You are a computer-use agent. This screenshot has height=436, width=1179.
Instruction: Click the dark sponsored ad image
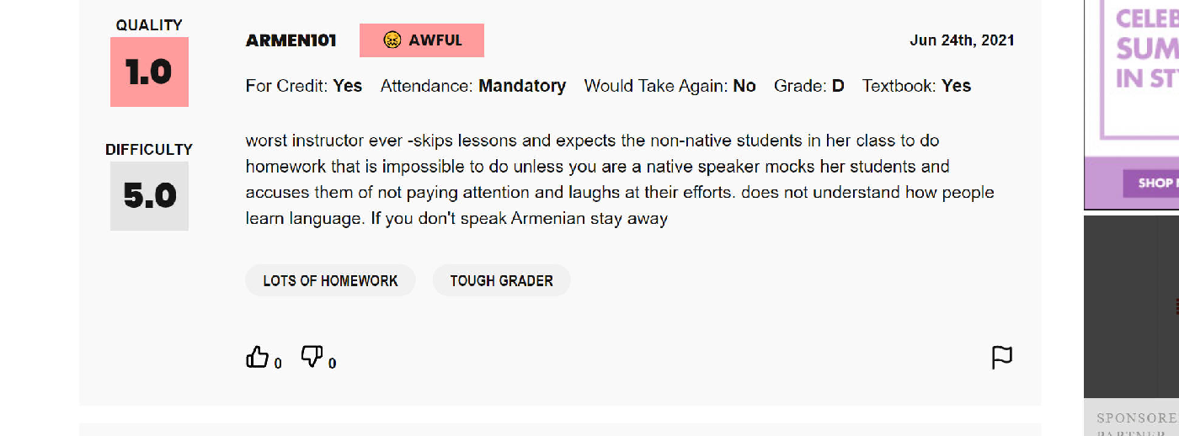coord(1131,306)
